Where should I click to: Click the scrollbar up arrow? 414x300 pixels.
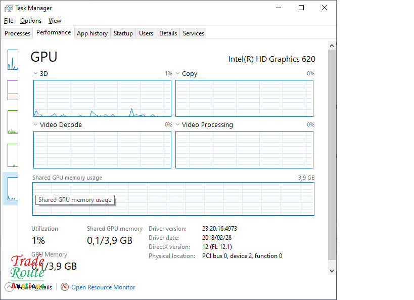[332, 46]
